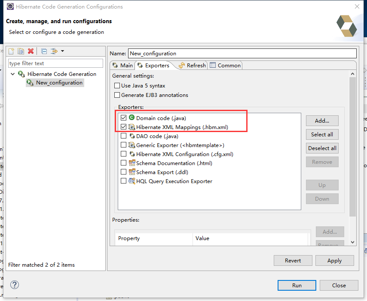Open the Refresh tab
The image size is (367, 301).
click(192, 65)
